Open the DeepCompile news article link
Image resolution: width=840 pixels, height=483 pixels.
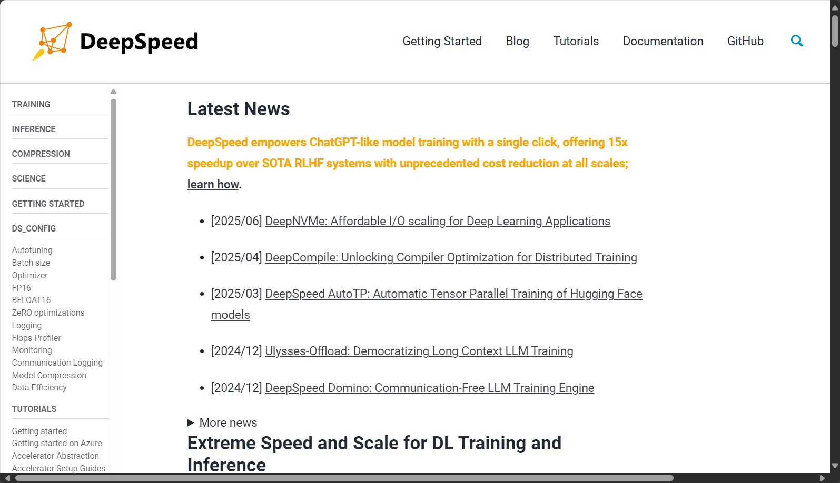(451, 257)
